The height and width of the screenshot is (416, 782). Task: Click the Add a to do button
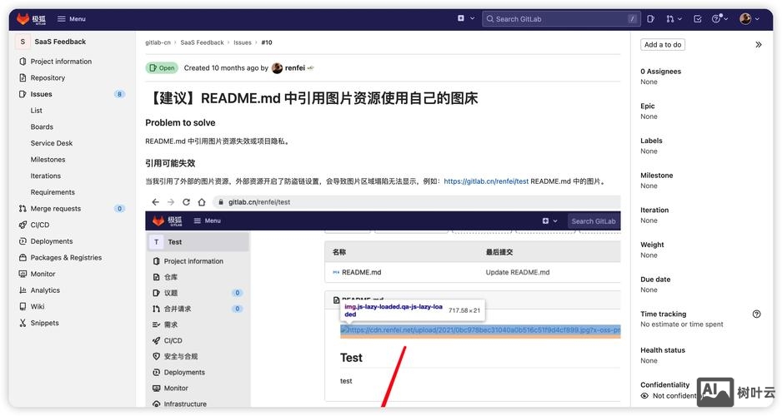662,44
